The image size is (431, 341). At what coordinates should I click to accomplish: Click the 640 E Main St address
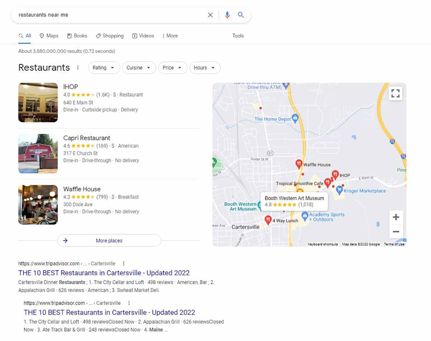[78, 102]
